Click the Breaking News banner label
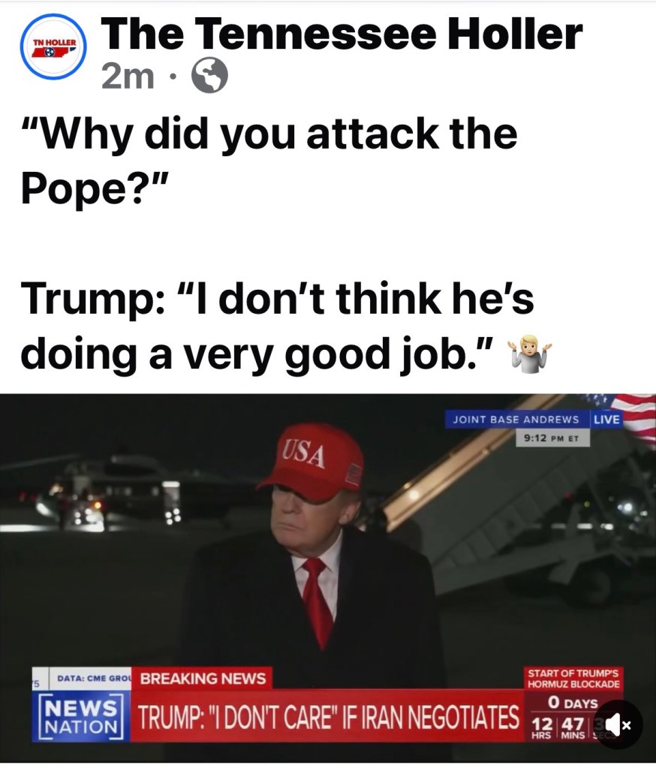The width and height of the screenshot is (656, 768). click(x=203, y=679)
